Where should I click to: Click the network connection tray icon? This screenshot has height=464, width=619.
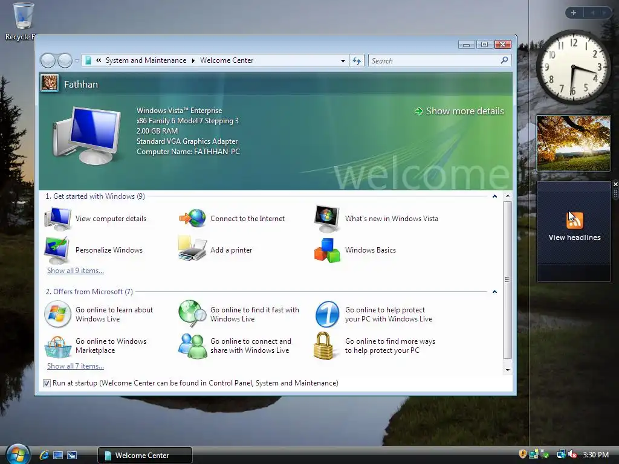[x=560, y=454]
